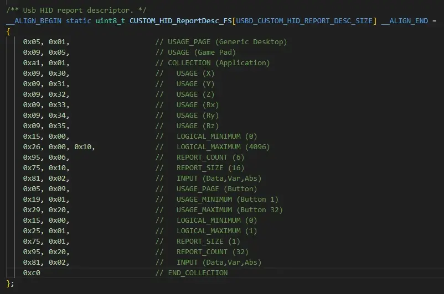Image resolution: width=444 pixels, height=294 pixels.
Task: Click the COLLECTION (Application) comment
Action: (213, 63)
